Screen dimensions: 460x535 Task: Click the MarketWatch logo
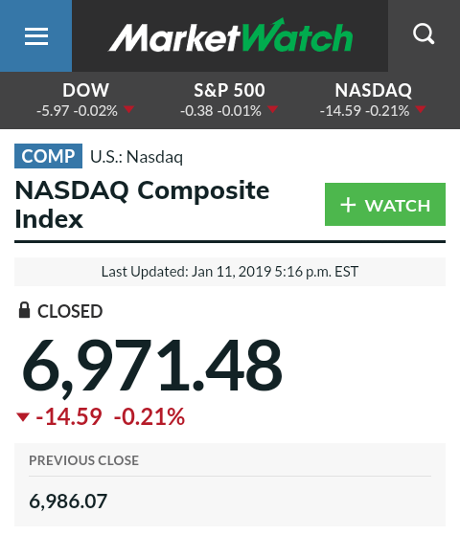tap(231, 35)
